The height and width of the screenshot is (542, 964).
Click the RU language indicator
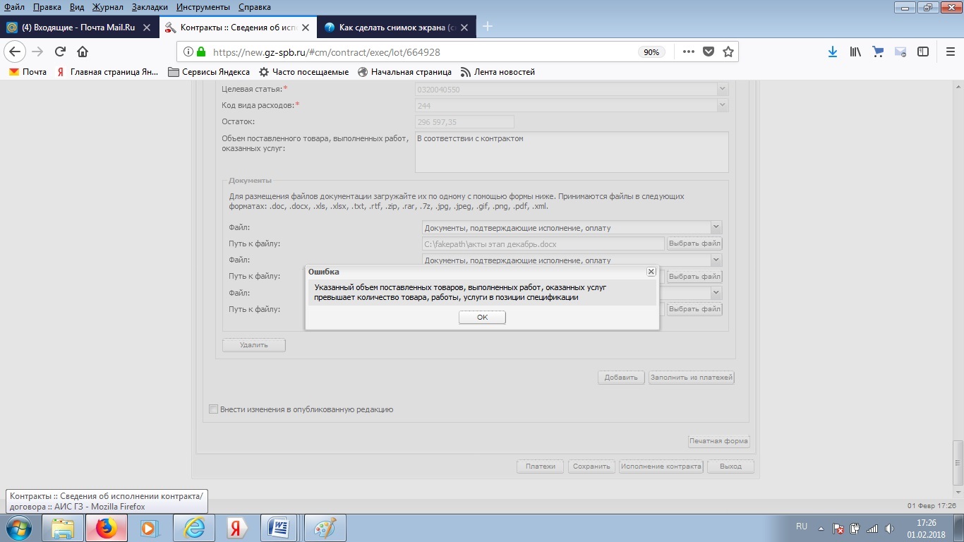[x=802, y=526]
